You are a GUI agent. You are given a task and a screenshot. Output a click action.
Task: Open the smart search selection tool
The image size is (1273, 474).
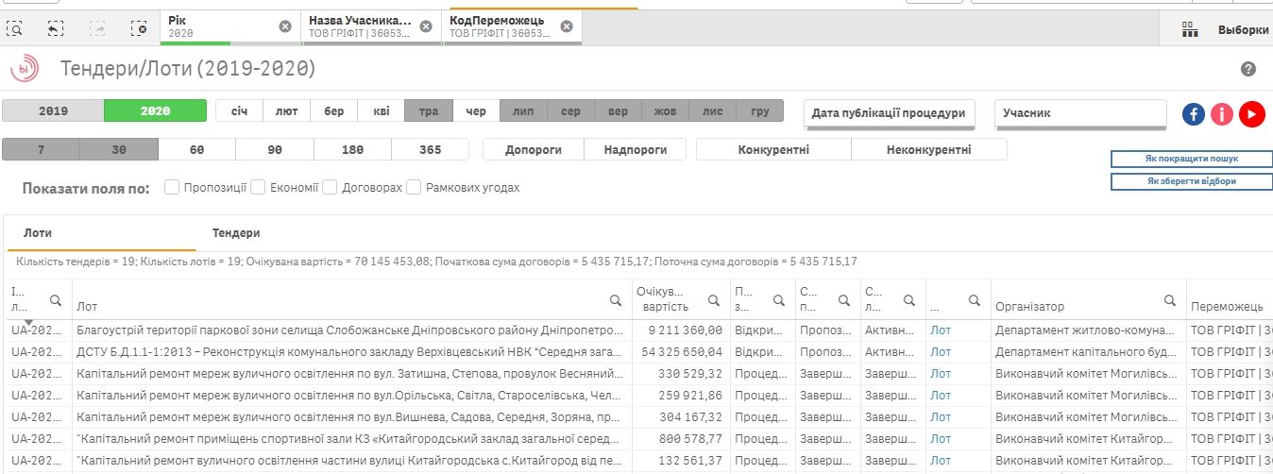[15, 28]
